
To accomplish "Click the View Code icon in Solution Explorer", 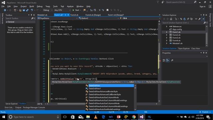I will click(x=196, y=19).
